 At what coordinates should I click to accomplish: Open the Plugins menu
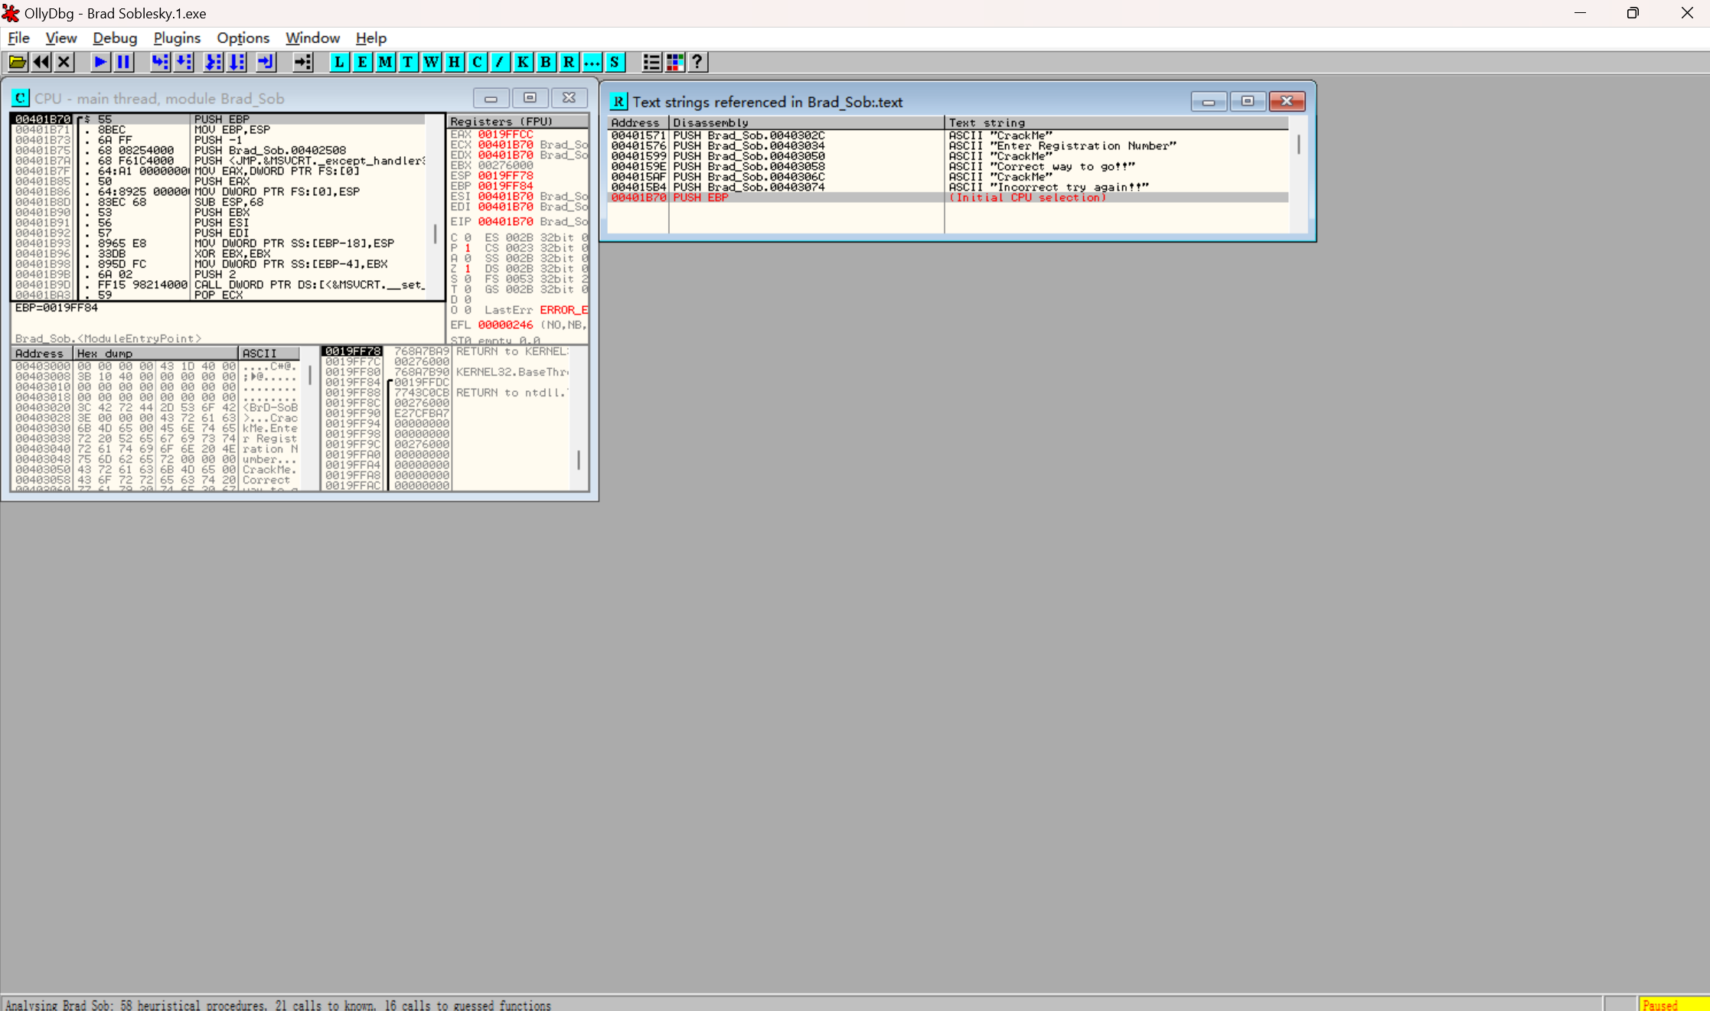pos(177,38)
